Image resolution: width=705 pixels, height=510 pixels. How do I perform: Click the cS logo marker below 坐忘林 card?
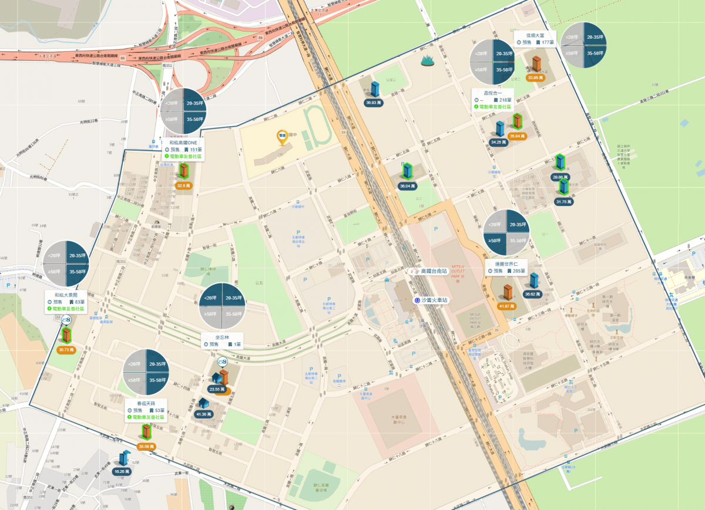pos(223,362)
